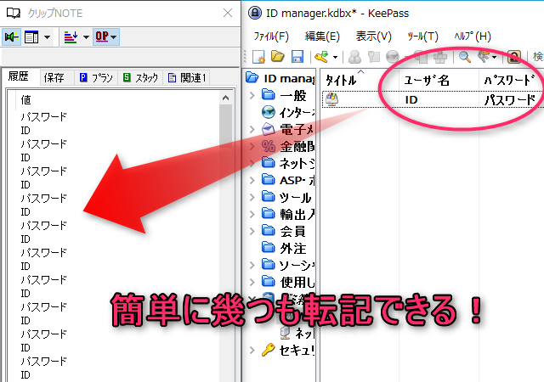Screen dimensions: 544x382
Task: Toggle the pin icon in ClipNOTE toolbar
Action: click(x=11, y=37)
